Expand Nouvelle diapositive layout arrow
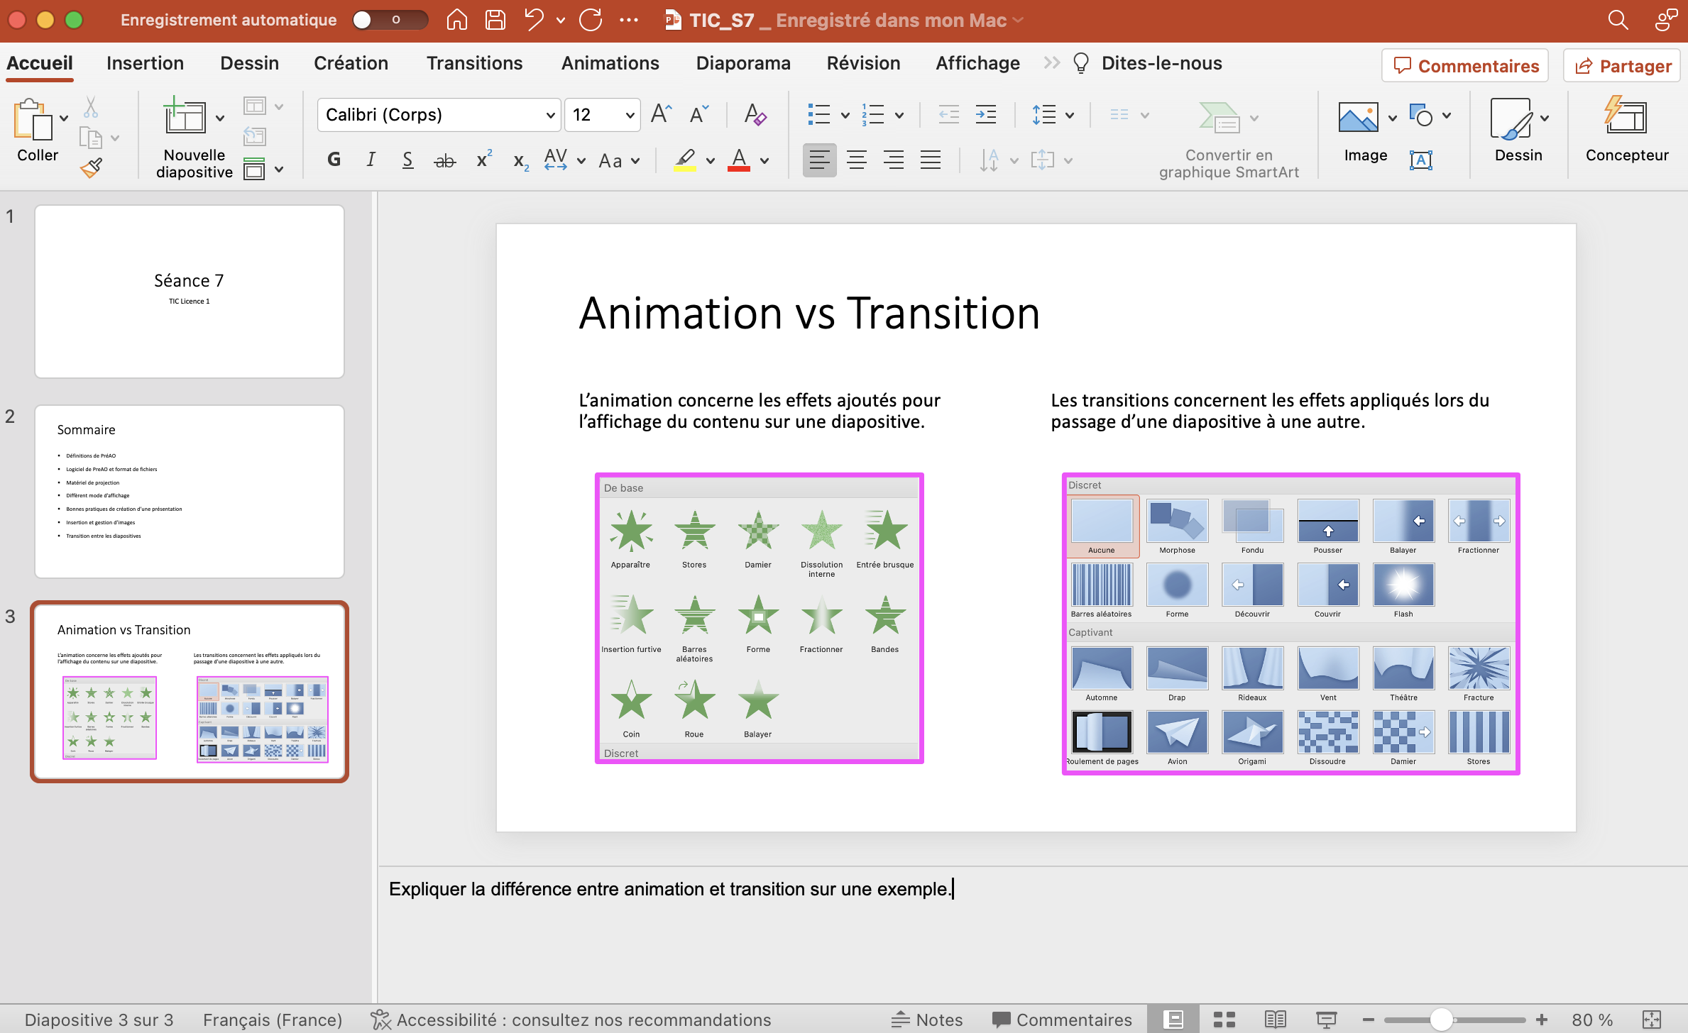Viewport: 1688px width, 1033px height. [x=220, y=118]
